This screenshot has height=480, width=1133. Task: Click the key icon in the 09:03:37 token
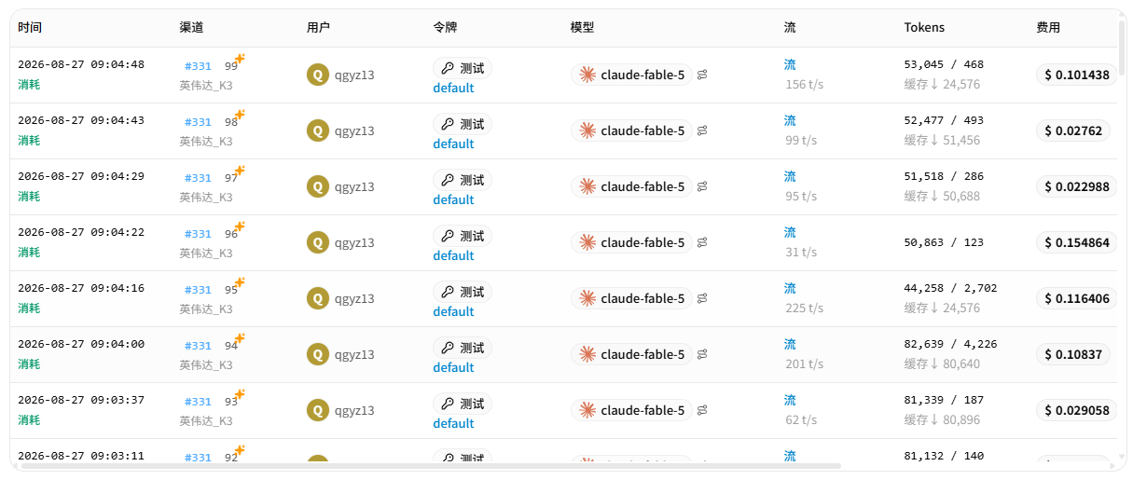point(448,404)
